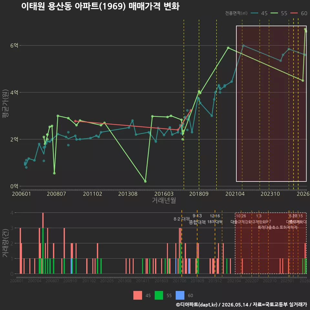Select the 12·16 18차대책 policy annotation

coord(215,219)
